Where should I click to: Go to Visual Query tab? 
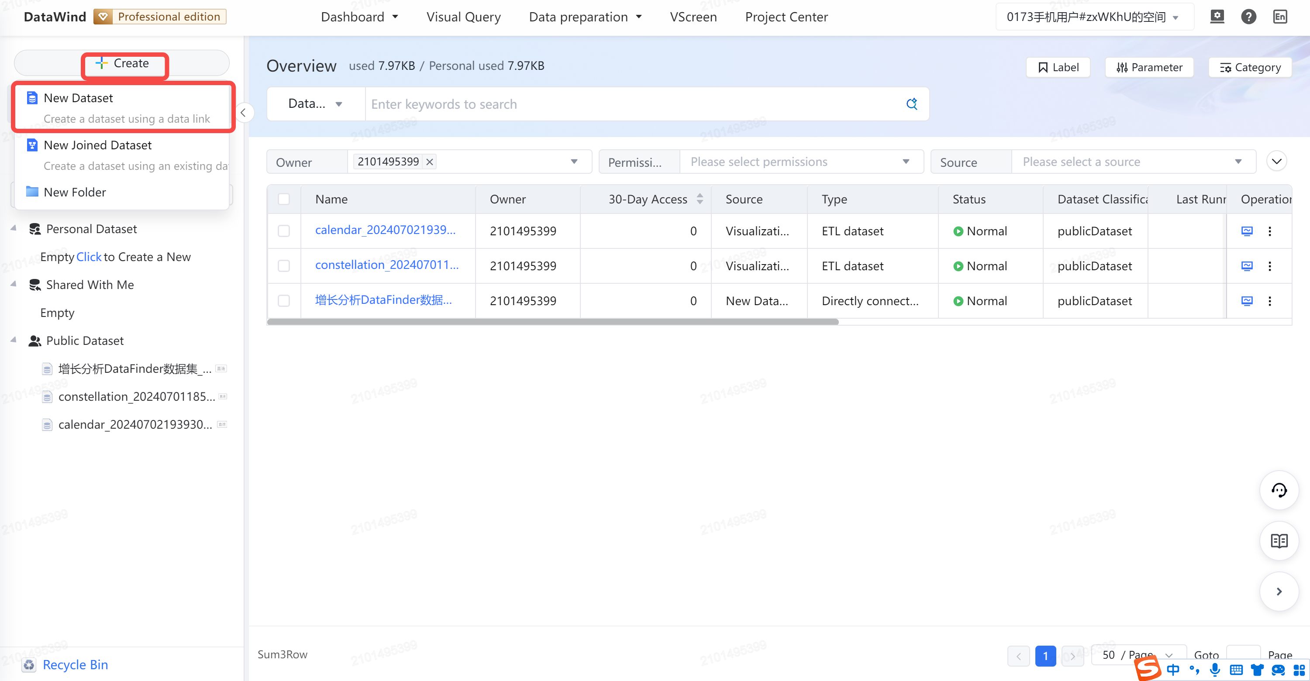463,17
